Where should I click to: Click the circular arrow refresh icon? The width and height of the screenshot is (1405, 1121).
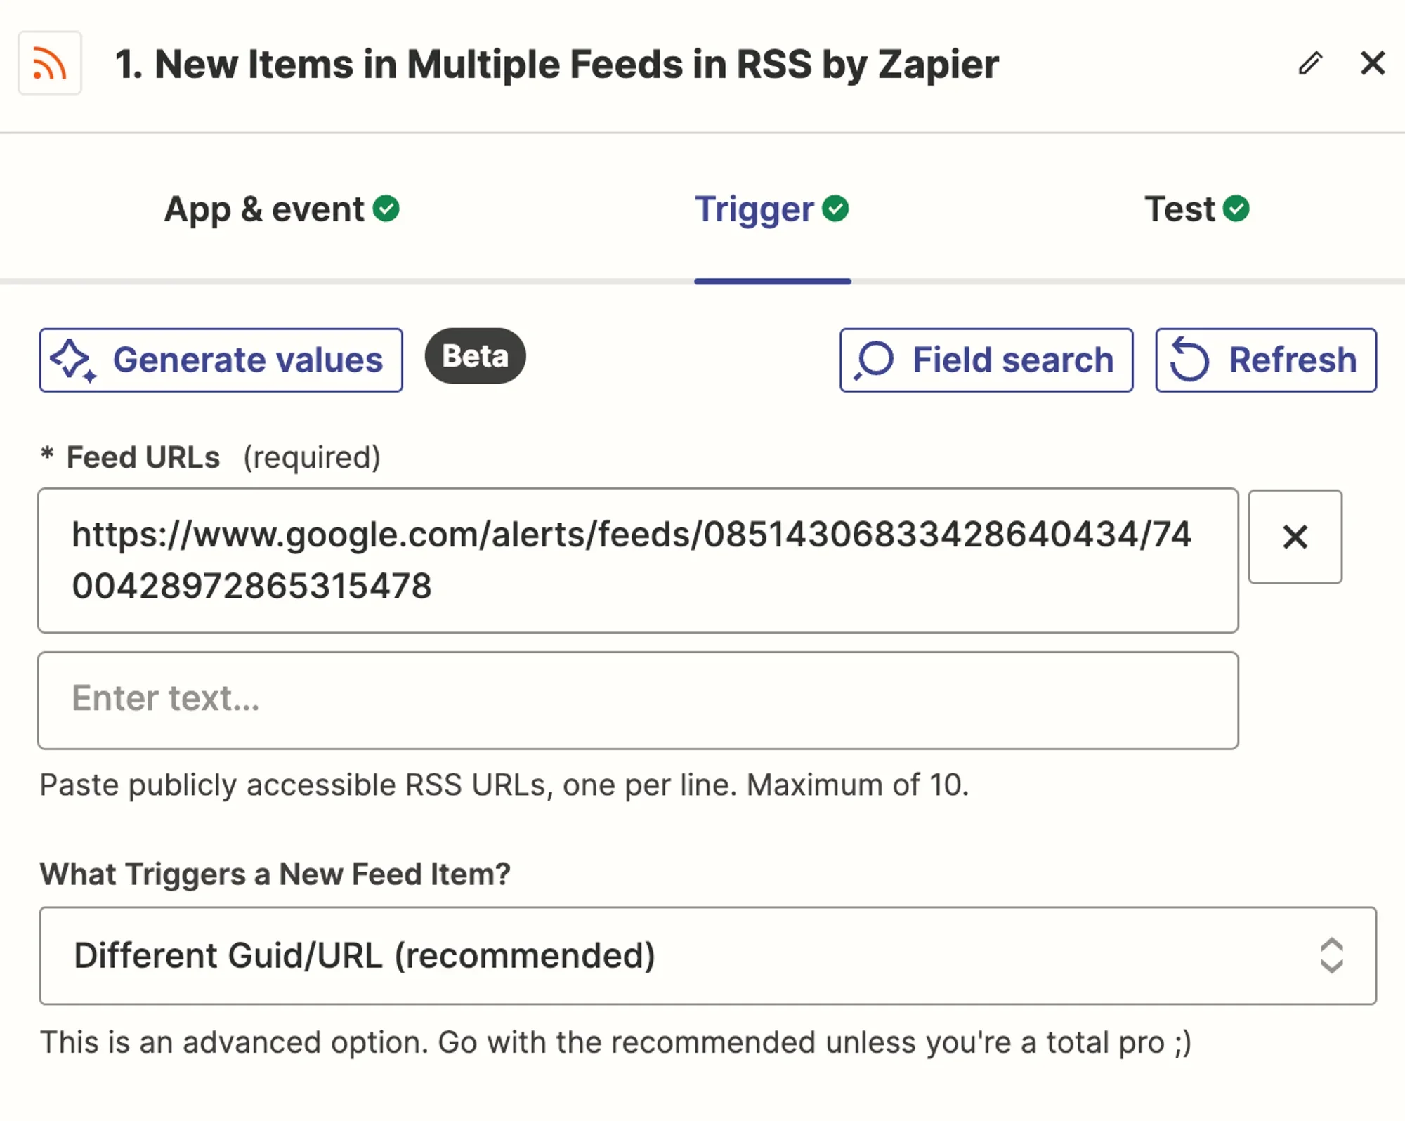[1189, 360]
